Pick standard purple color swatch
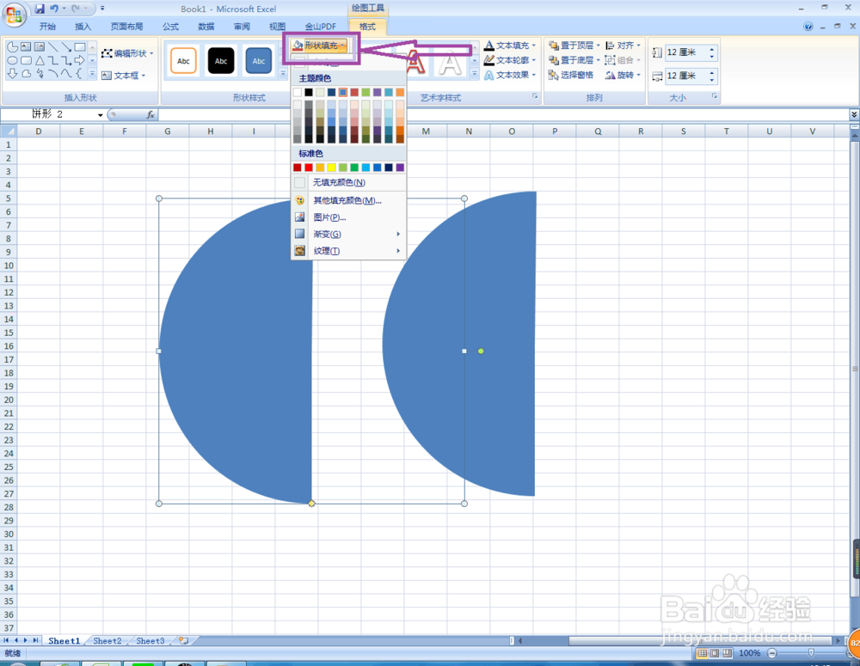The image size is (860, 666). pyautogui.click(x=400, y=168)
